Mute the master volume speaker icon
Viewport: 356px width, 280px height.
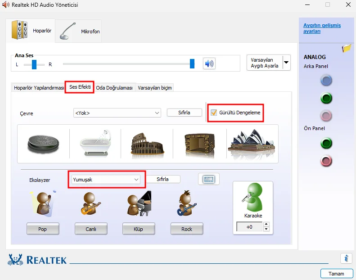[209, 63]
